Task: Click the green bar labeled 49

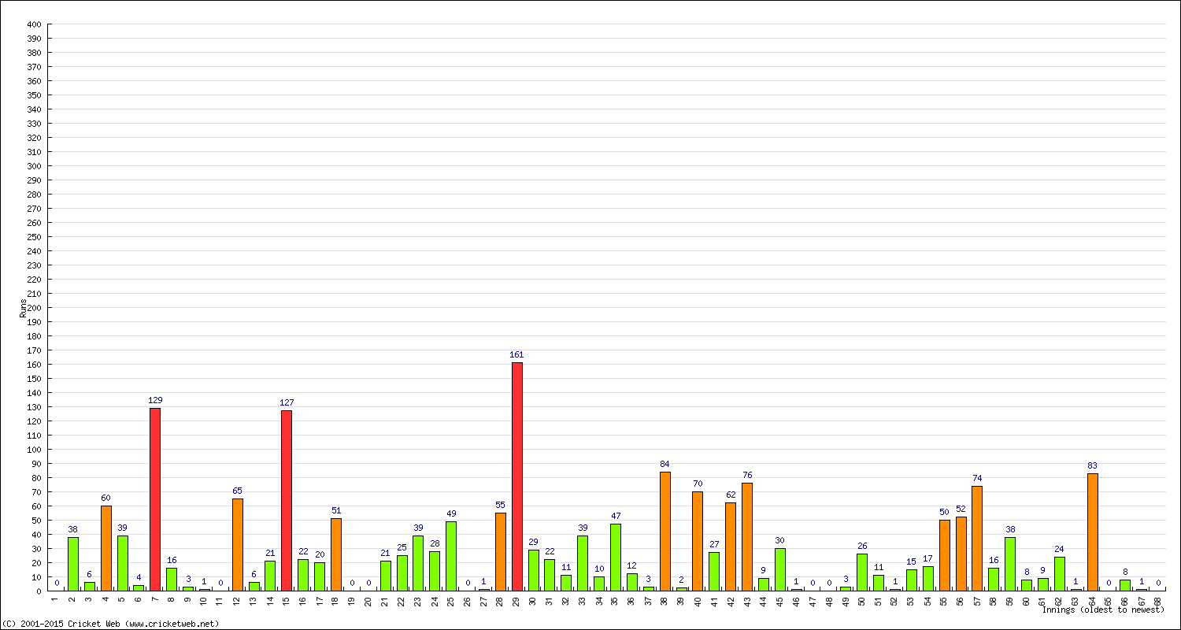Action: click(451, 556)
